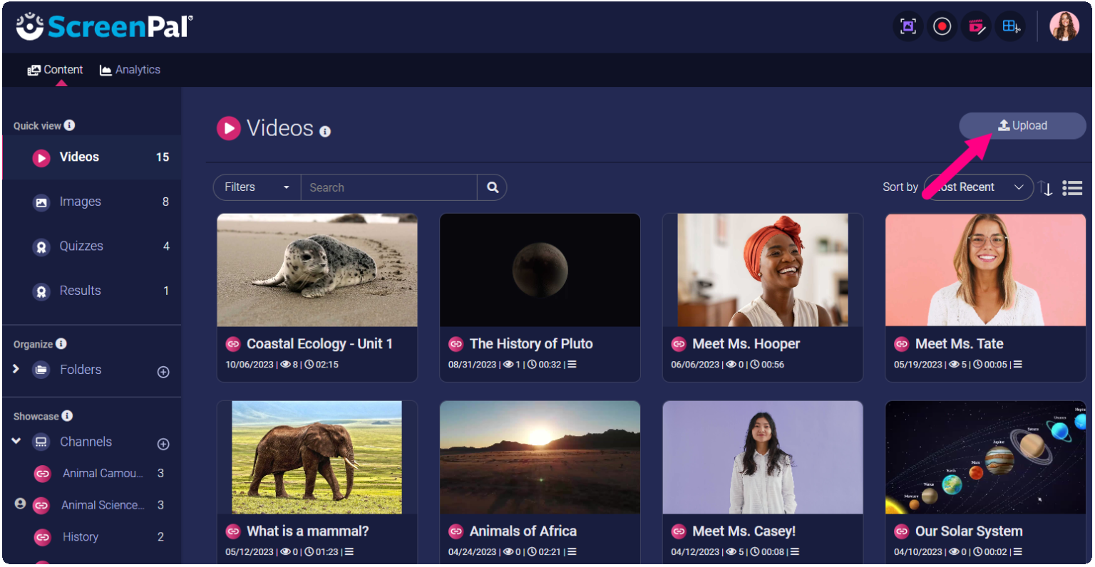This screenshot has width=1095, height=567.
Task: Open the Filters dropdown
Action: (256, 187)
